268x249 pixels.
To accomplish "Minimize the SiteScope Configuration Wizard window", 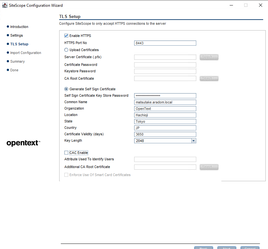I will [x=231, y=5].
